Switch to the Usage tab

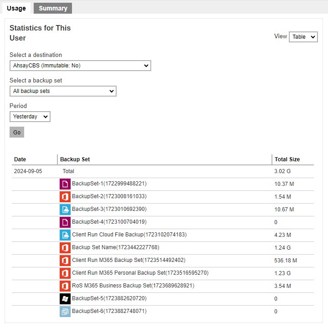[x=16, y=8]
